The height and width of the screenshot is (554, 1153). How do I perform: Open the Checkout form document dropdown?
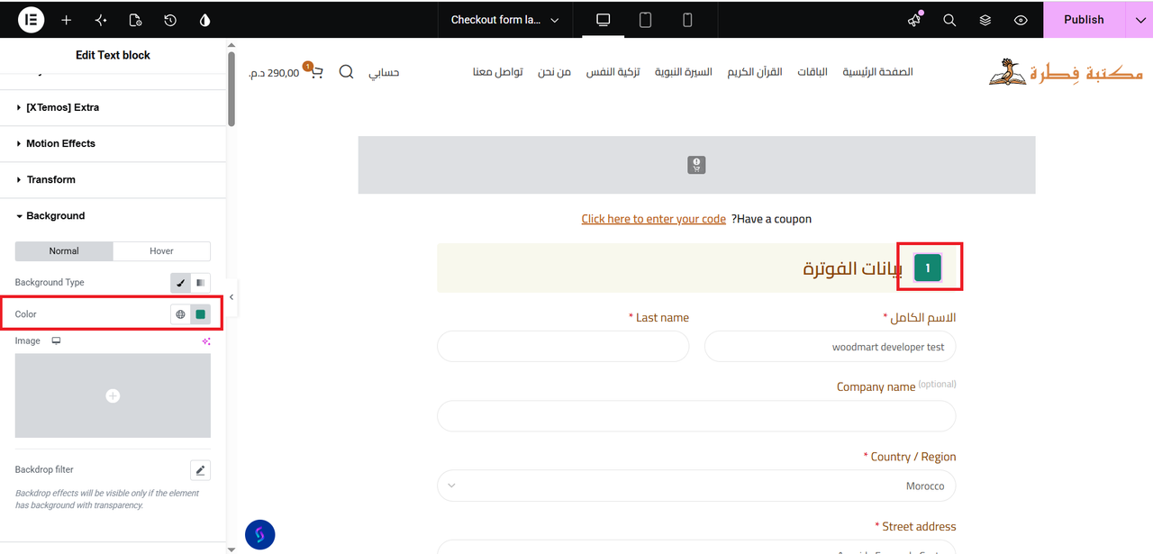(x=504, y=20)
